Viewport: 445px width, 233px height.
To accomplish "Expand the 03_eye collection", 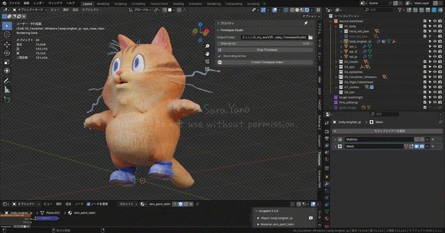I will pos(336,67).
